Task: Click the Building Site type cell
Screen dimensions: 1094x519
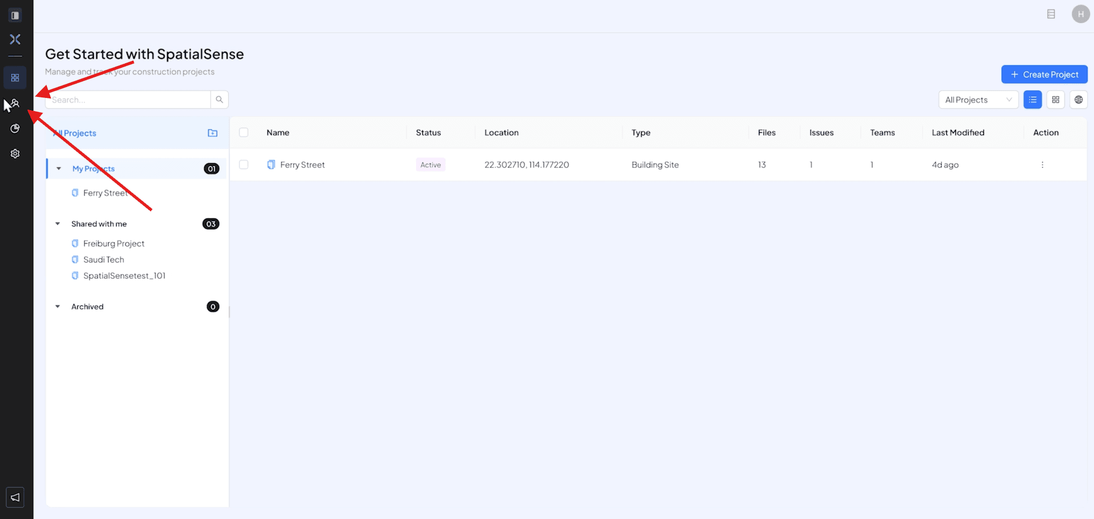Action: pyautogui.click(x=655, y=165)
